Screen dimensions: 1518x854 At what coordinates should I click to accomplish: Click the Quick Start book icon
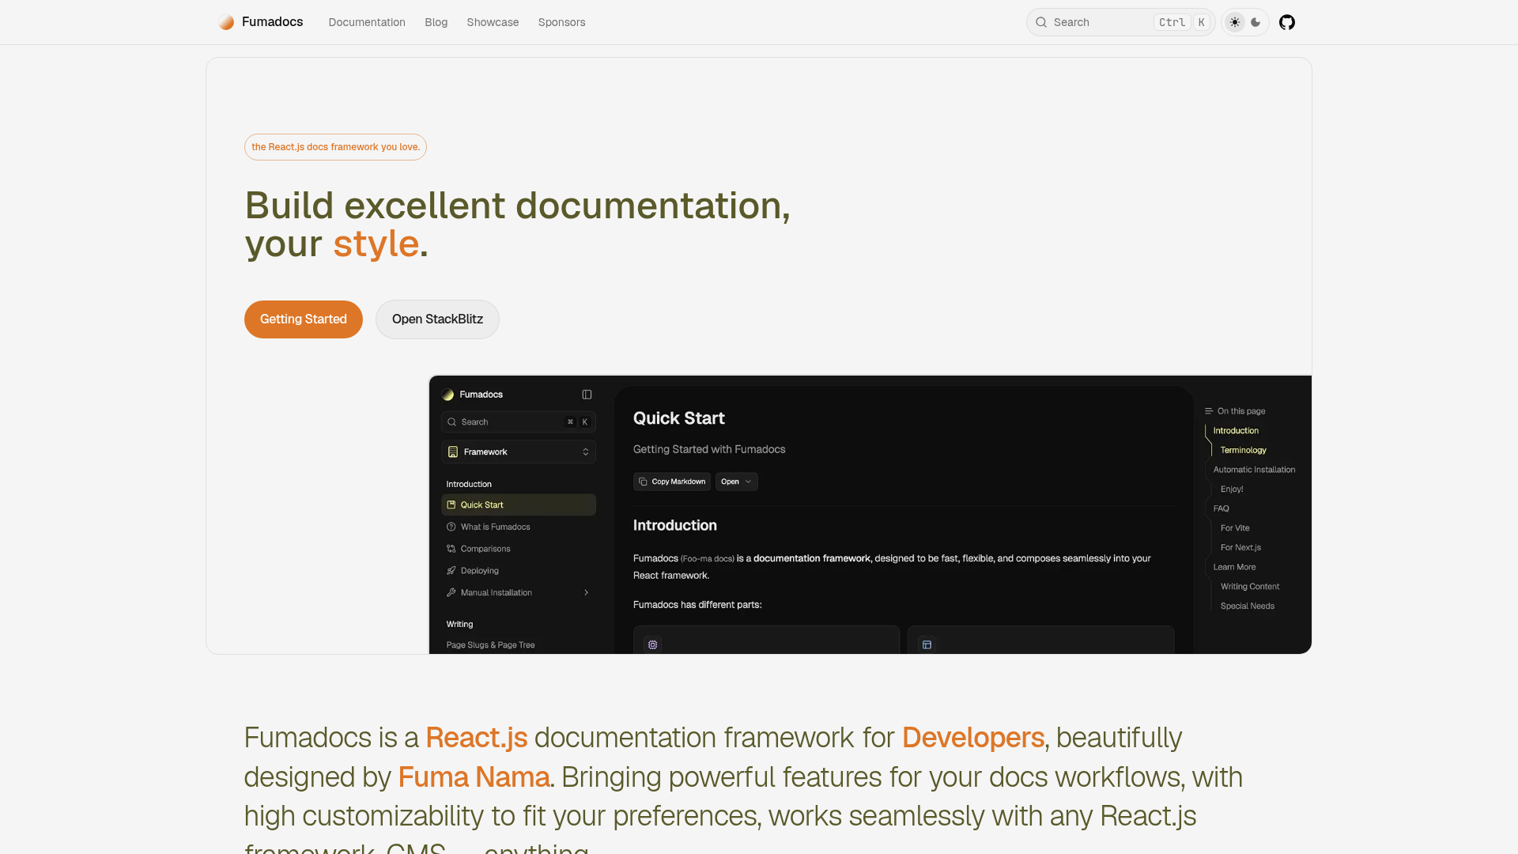tap(451, 505)
